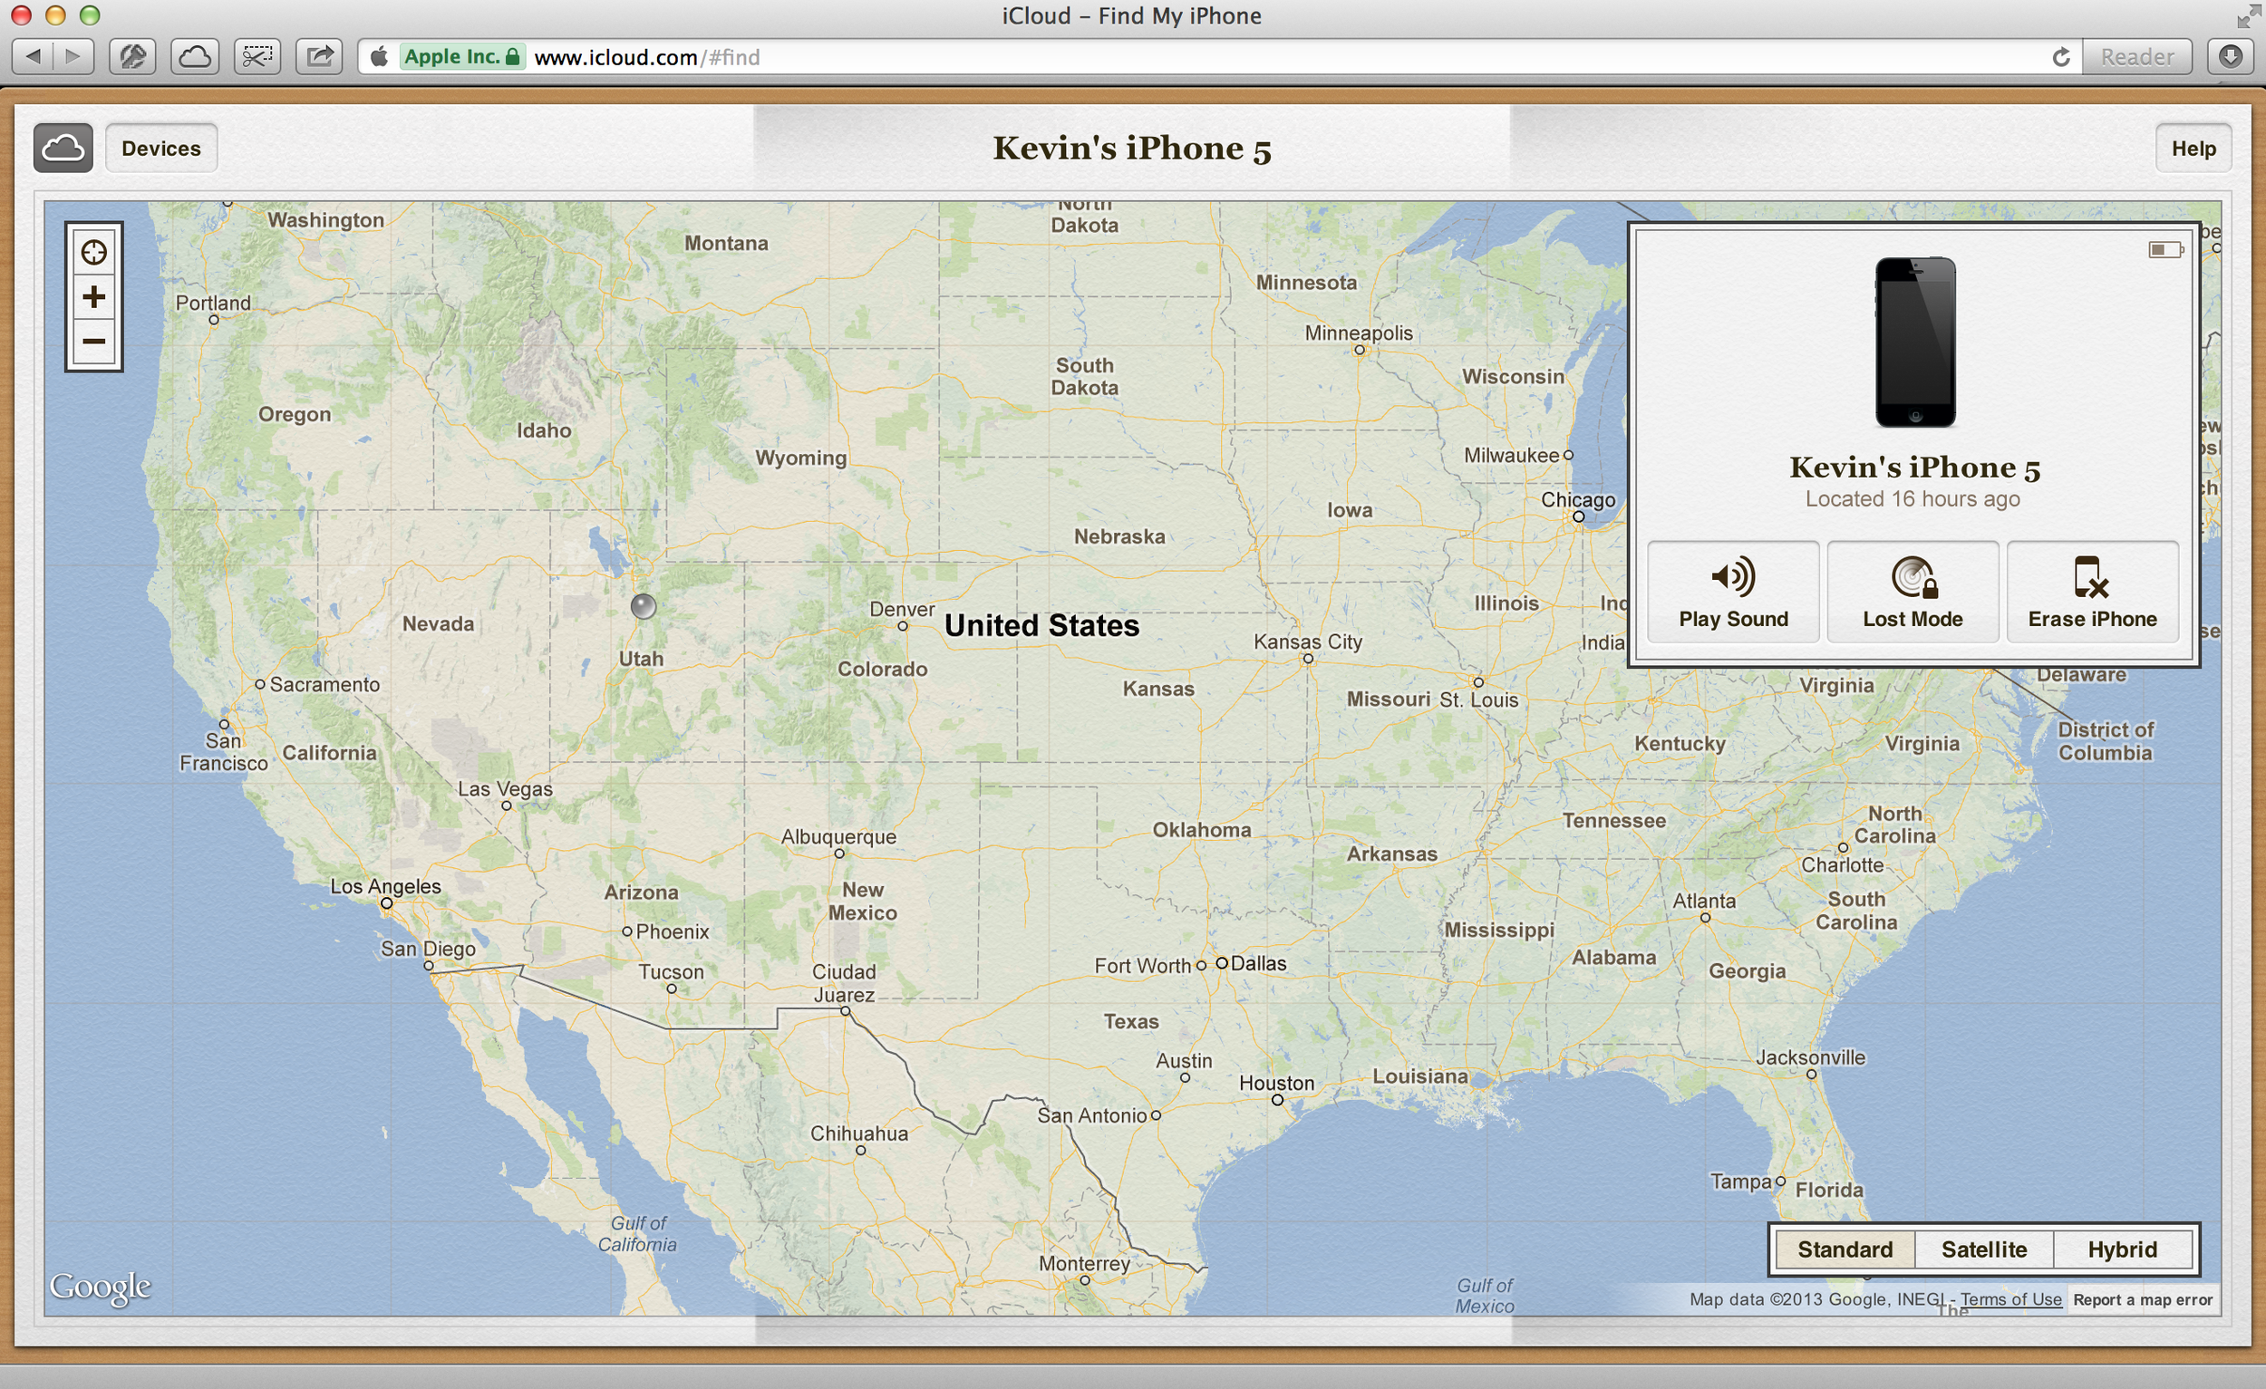Go back in Safari history
This screenshot has height=1389, width=2266.
click(33, 57)
